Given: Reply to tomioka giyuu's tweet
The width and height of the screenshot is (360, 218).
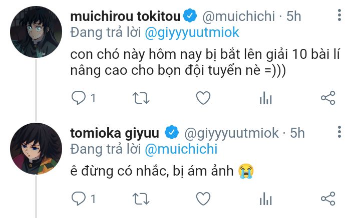Looking at the screenshot, I should click(x=79, y=199).
